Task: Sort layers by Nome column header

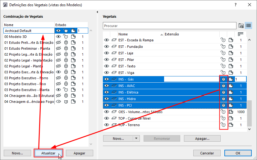Action: pyautogui.click(x=141, y=34)
